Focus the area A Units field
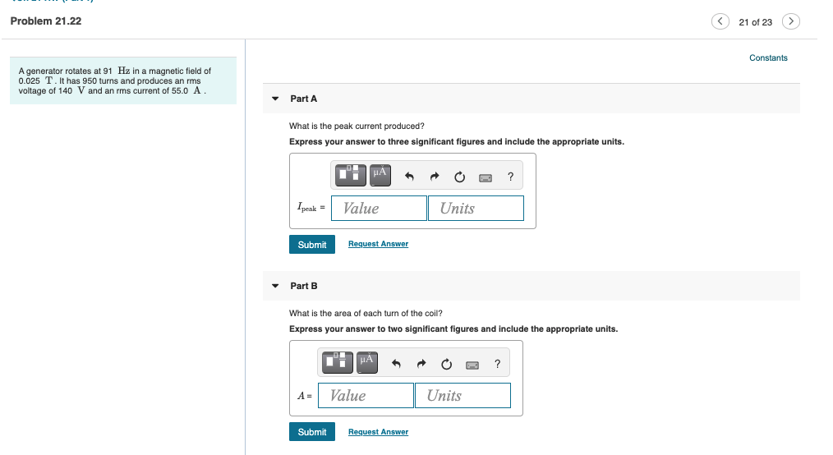The image size is (833, 455). tap(463, 396)
